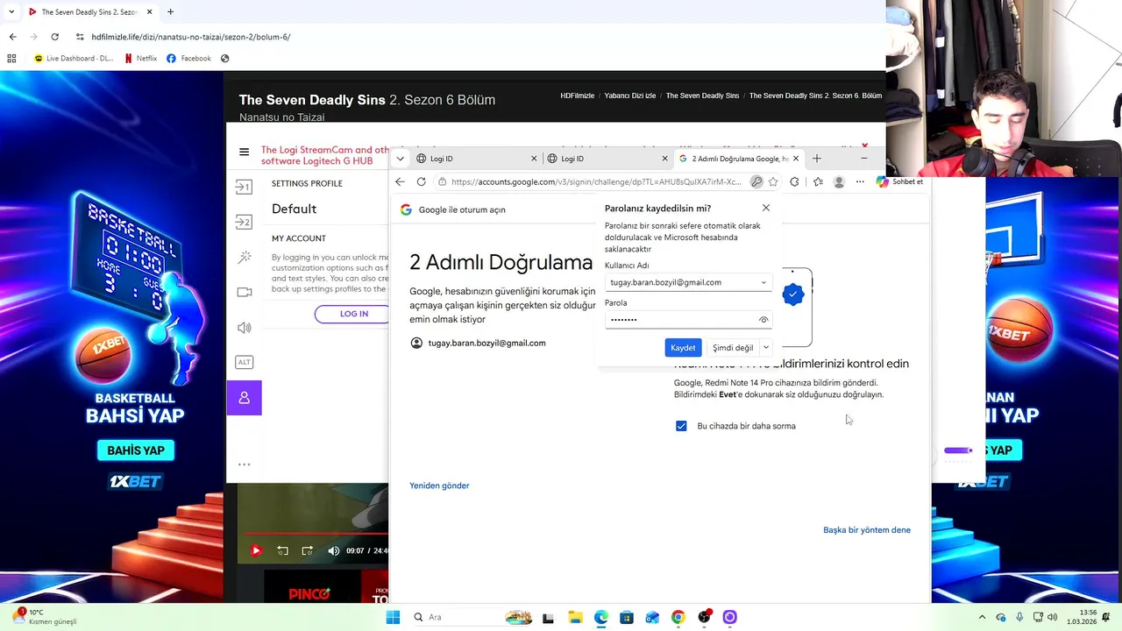The image size is (1122, 631).
Task: Click HDFilmizle breadcrumb link
Action: click(x=577, y=96)
